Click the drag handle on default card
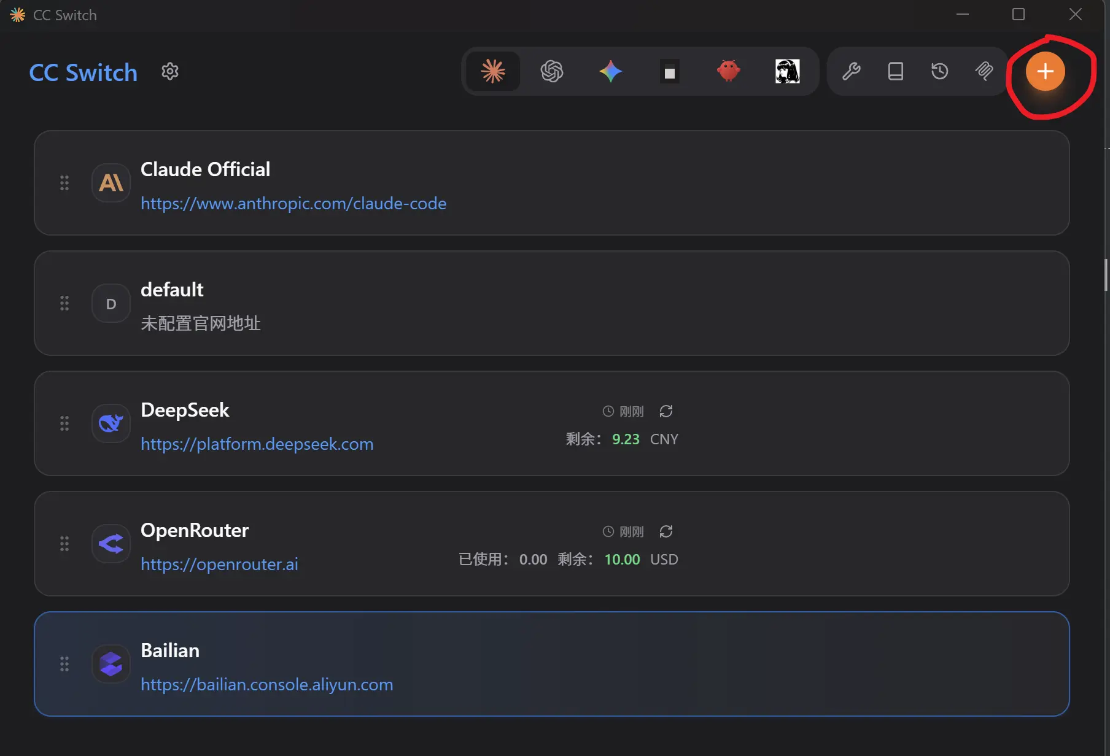Image resolution: width=1110 pixels, height=756 pixels. coord(64,303)
